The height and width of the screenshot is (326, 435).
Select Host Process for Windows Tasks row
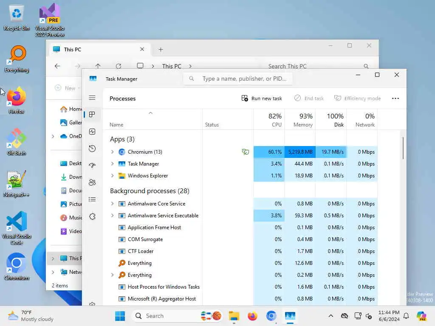tap(240, 287)
